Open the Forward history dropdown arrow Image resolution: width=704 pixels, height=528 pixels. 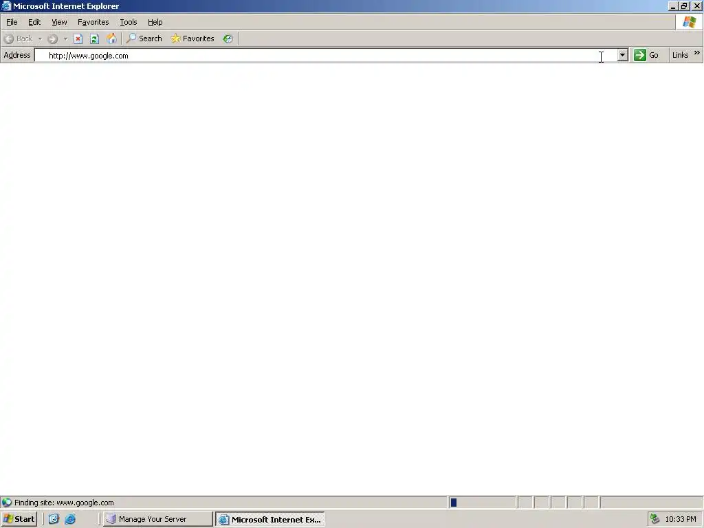65,39
